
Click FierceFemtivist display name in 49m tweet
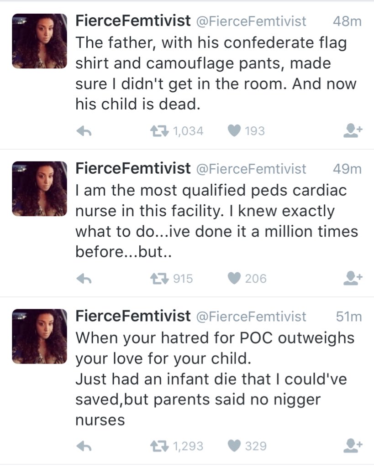point(133,168)
